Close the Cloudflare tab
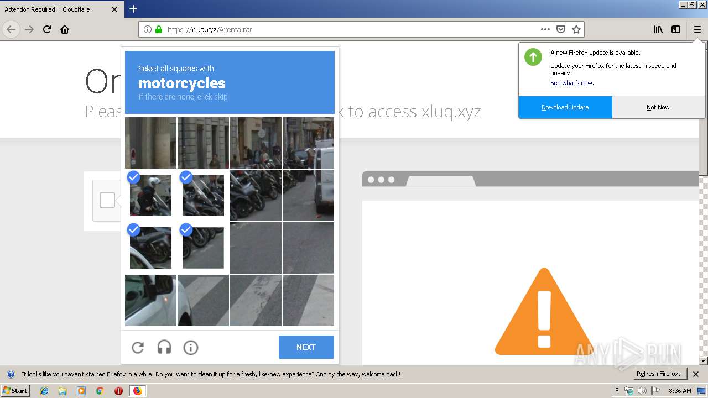Viewport: 708px width, 398px height. (x=114, y=9)
